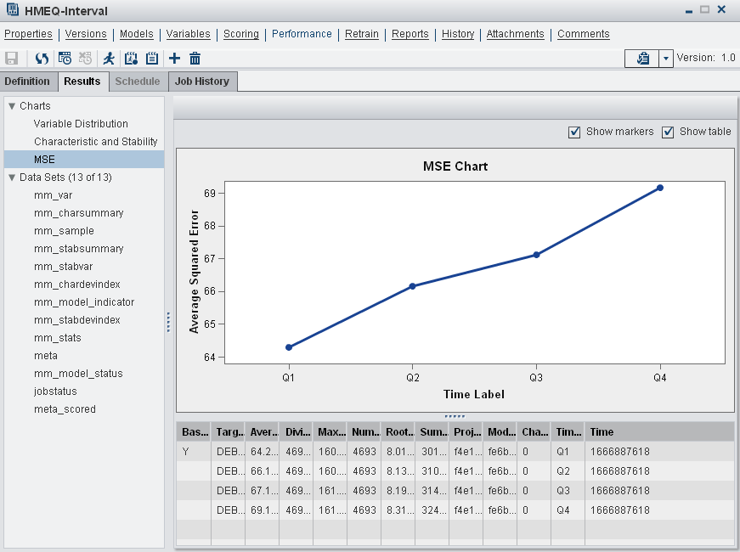Image resolution: width=740 pixels, height=552 pixels.
Task: Go to the Retrain page link
Action: 362,34
